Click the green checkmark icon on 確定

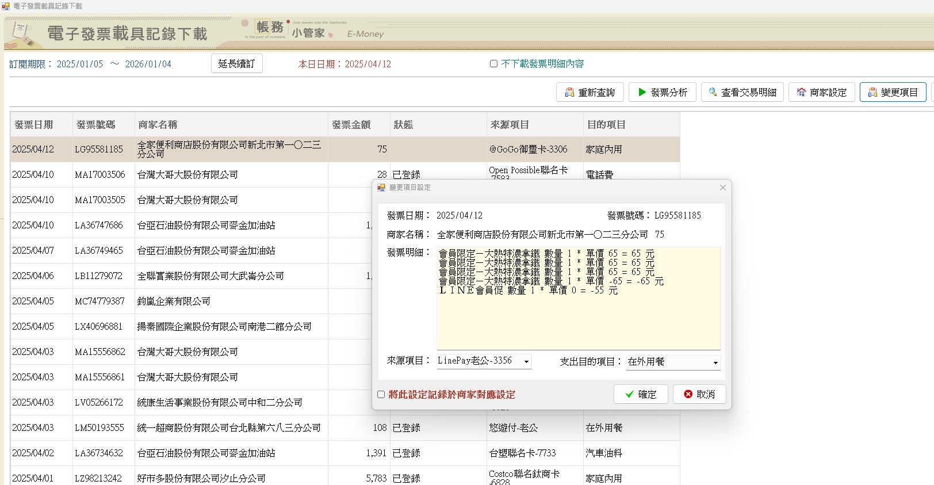(x=629, y=394)
